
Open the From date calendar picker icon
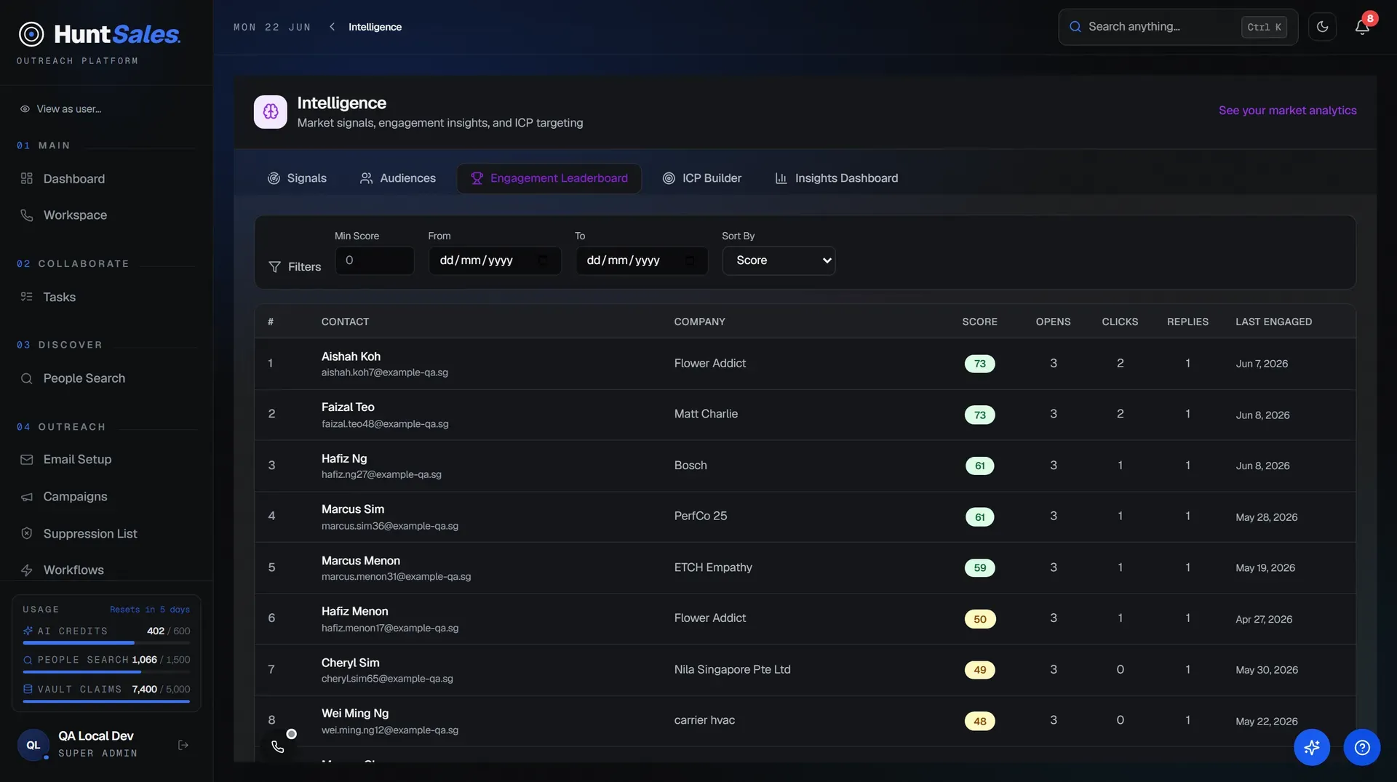[543, 260]
